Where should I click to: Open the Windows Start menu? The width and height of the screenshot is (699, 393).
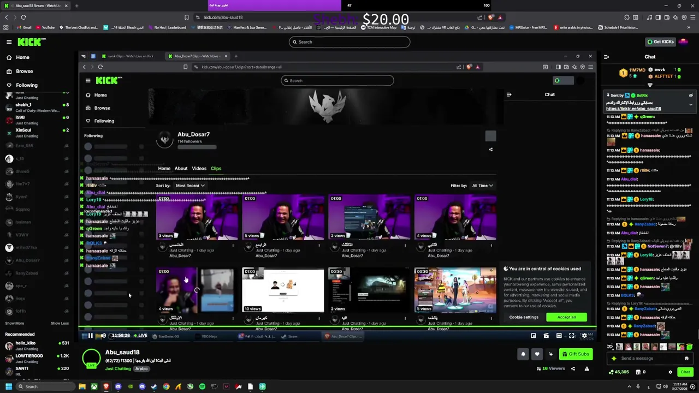pos(8,386)
